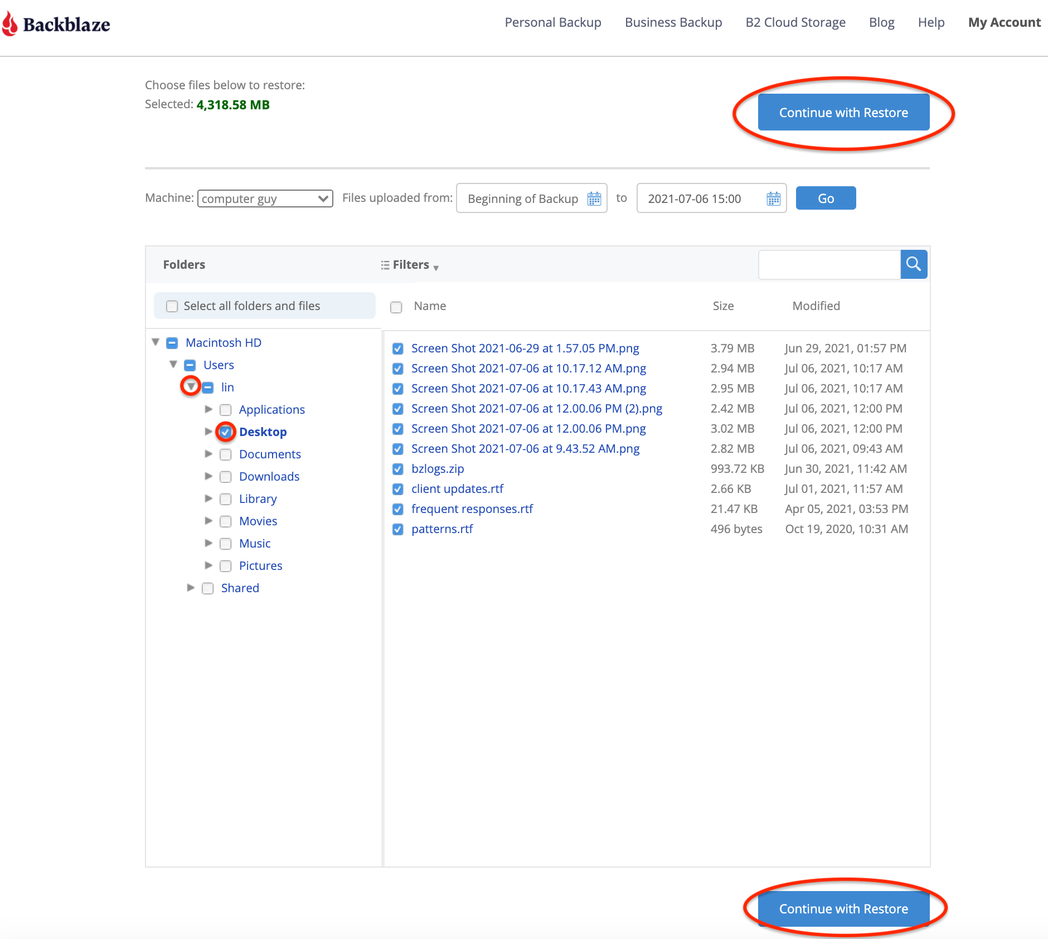This screenshot has height=939, width=1048.
Task: Open the Desktop folder link
Action: tap(263, 432)
